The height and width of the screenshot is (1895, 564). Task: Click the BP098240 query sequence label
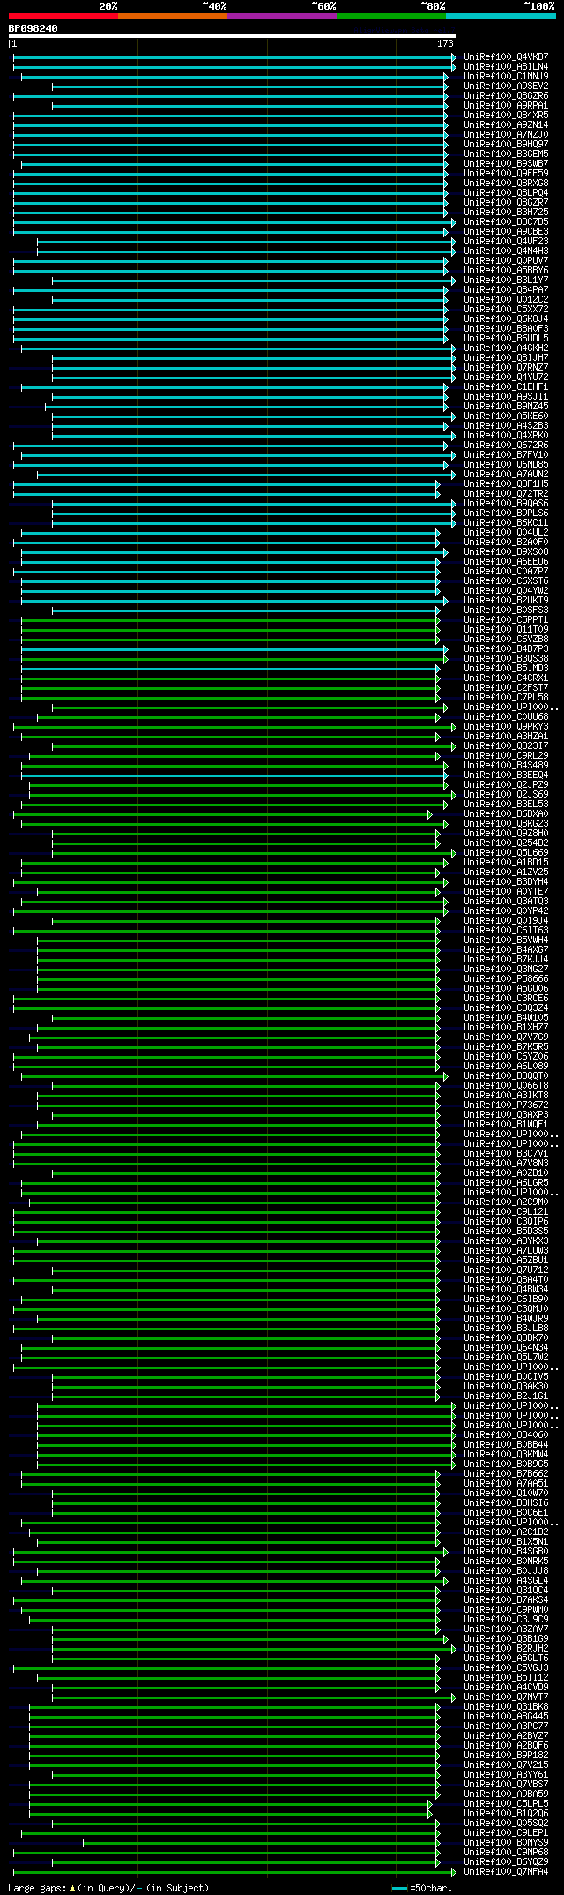(33, 28)
